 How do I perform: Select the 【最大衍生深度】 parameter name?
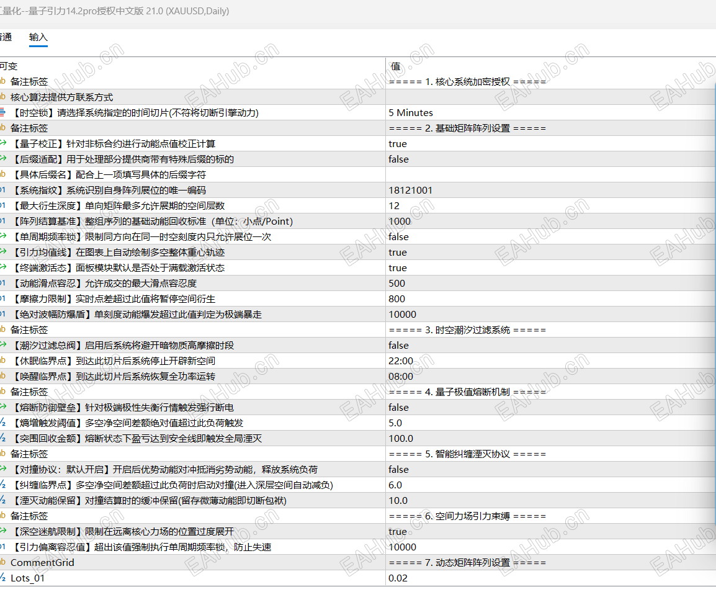point(117,206)
